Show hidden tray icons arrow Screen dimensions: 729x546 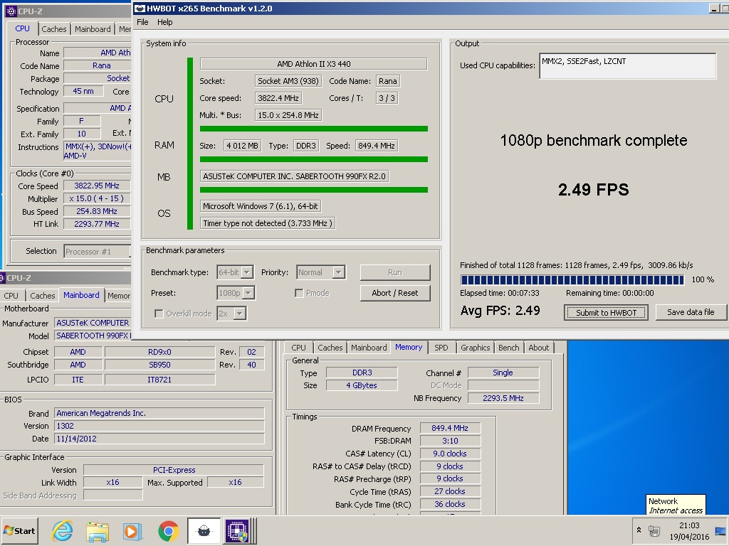(639, 530)
